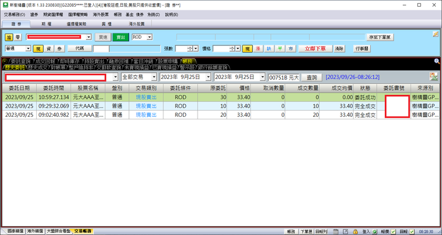The width and height of the screenshot is (442, 235).
Task: Open the account dropdown in order panel
Action: click(89, 37)
